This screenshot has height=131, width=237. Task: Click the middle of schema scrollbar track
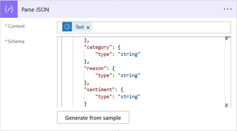(226, 72)
